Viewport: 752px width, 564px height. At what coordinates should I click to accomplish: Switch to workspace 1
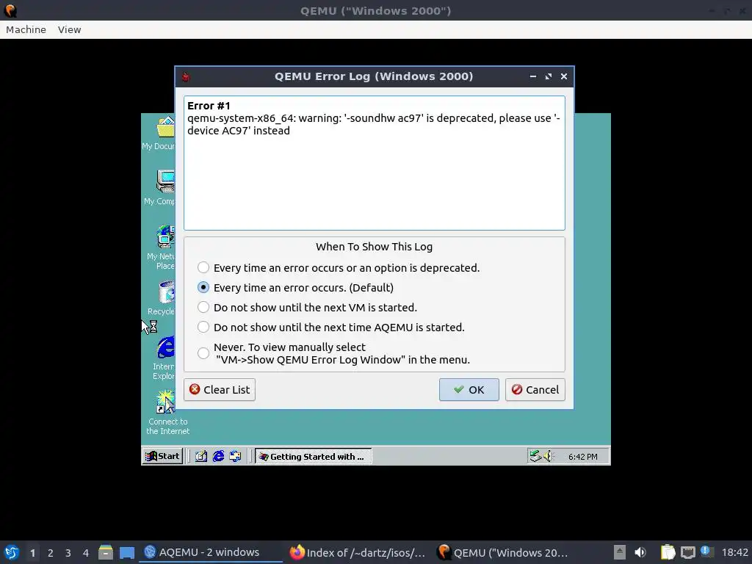pos(32,553)
